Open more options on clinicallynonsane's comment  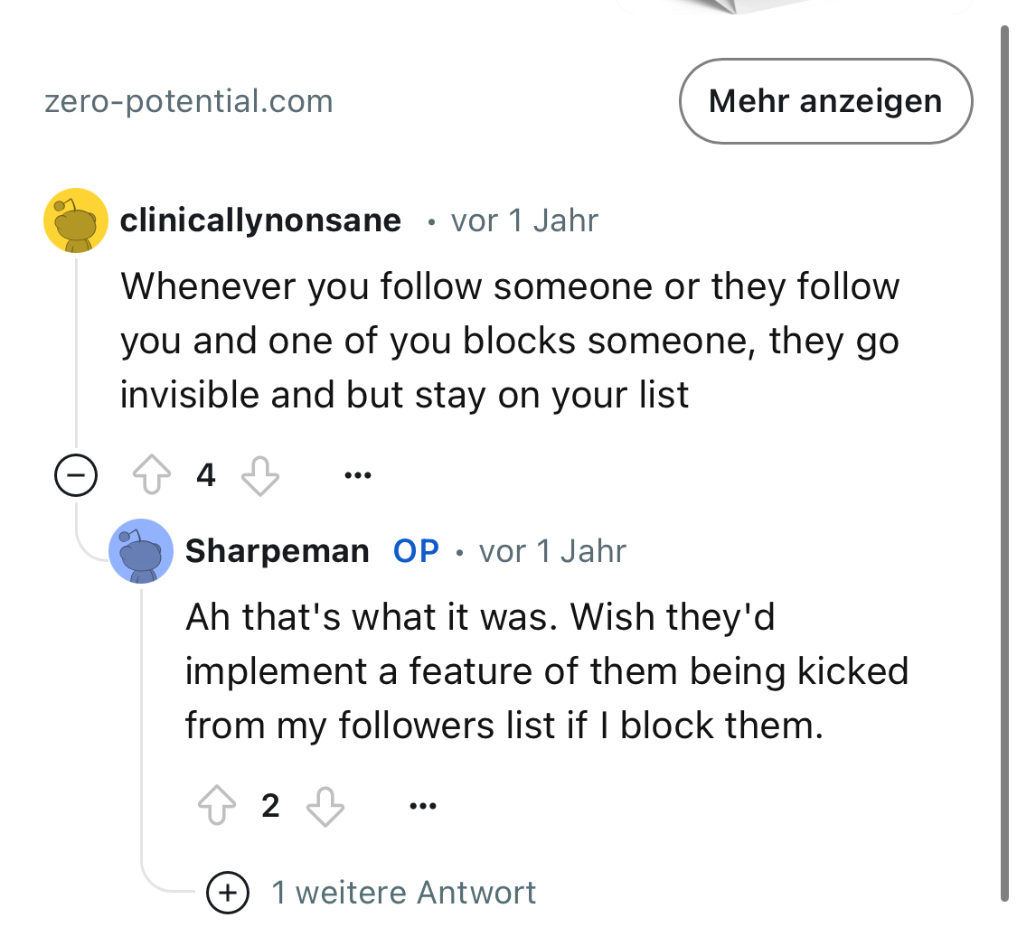click(358, 475)
